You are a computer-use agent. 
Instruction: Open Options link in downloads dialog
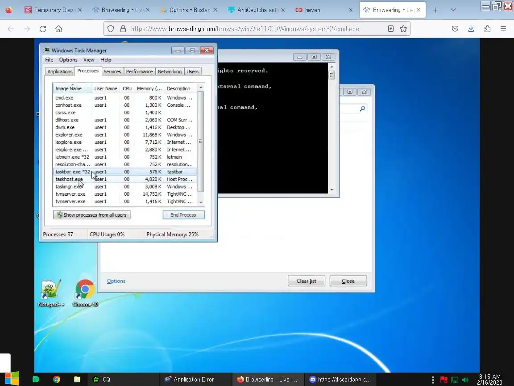point(116,281)
